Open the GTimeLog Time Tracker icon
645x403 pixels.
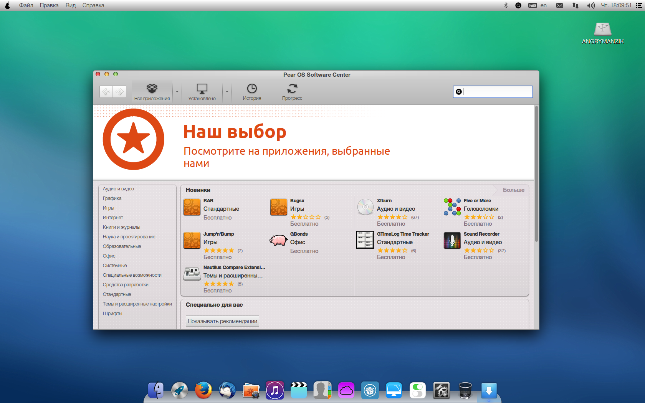[365, 240]
